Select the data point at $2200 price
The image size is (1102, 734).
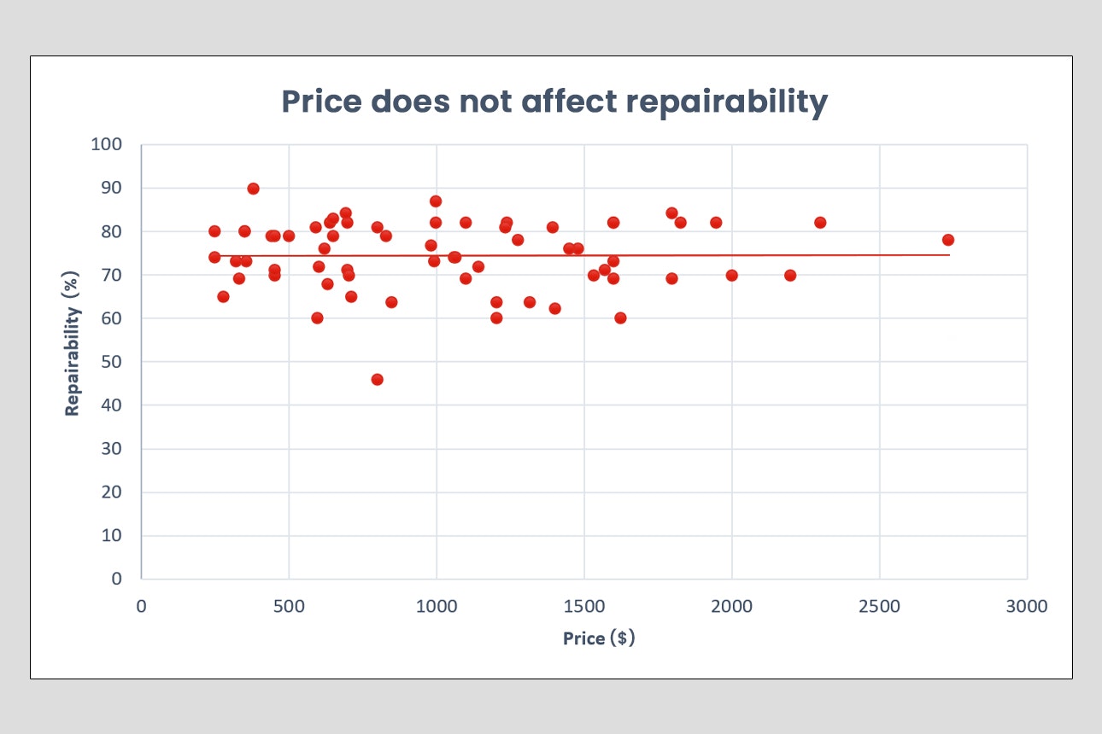click(790, 275)
